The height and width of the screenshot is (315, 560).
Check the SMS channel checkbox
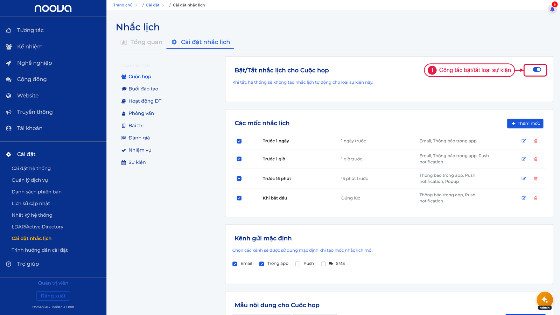(323, 264)
